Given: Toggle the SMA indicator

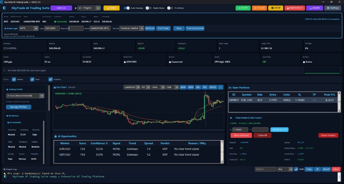Looking at the screenshot, I should pos(191,87).
